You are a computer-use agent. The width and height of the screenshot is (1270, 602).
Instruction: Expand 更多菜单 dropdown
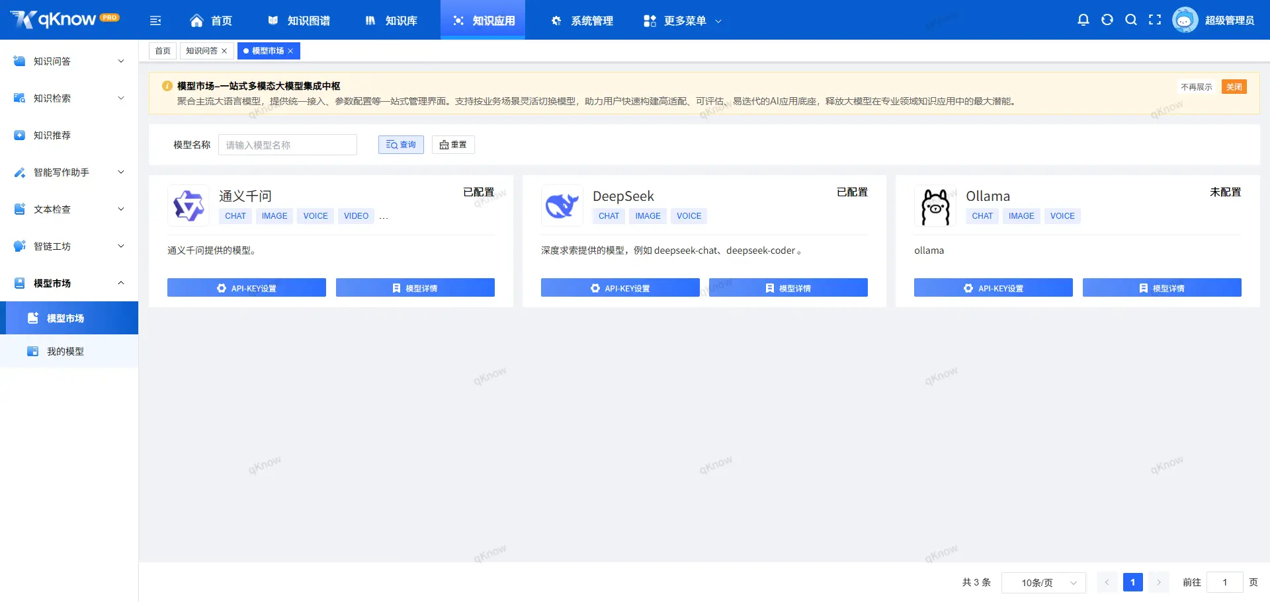click(x=682, y=20)
